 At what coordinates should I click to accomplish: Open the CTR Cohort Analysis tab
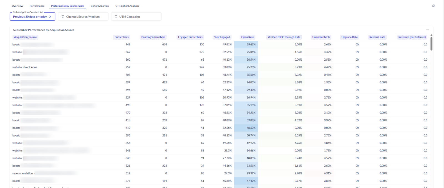[x=127, y=6]
